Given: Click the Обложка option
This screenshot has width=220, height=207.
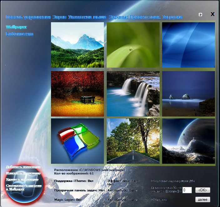Looking at the screenshot, I should tap(159, 199).
